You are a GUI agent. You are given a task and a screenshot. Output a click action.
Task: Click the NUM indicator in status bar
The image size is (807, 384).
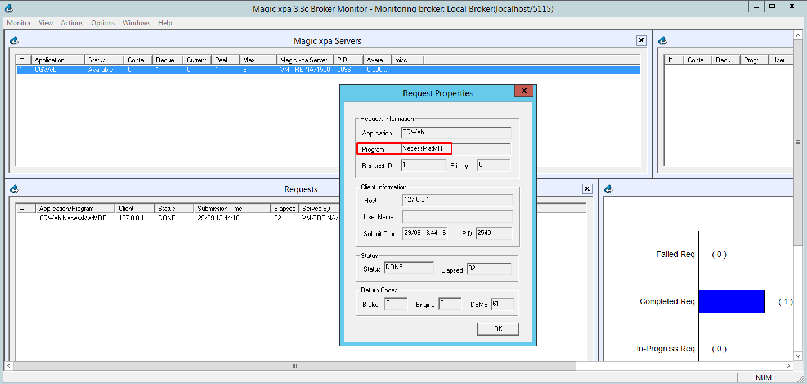click(x=764, y=377)
